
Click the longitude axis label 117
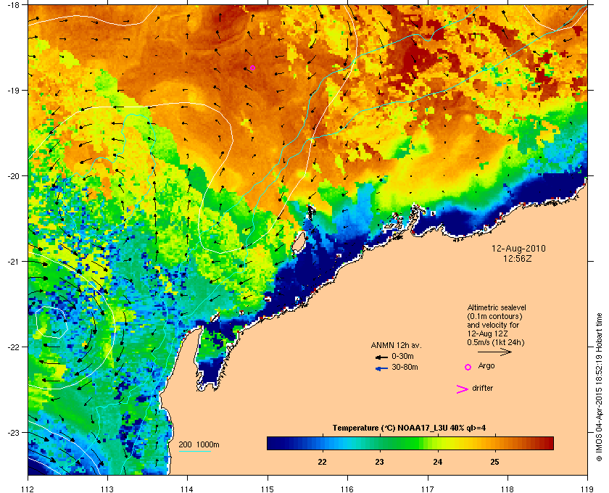[428, 489]
